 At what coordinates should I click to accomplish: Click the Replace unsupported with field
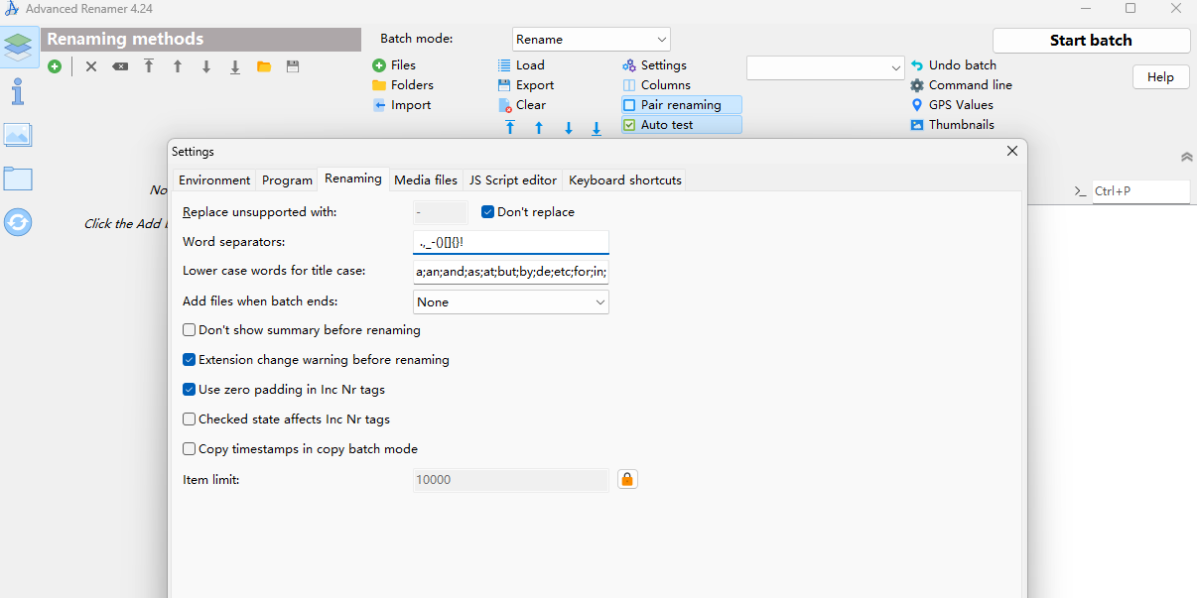[x=441, y=212]
